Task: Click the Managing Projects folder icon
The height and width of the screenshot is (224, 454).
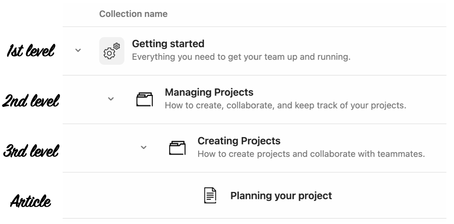Action: [144, 99]
